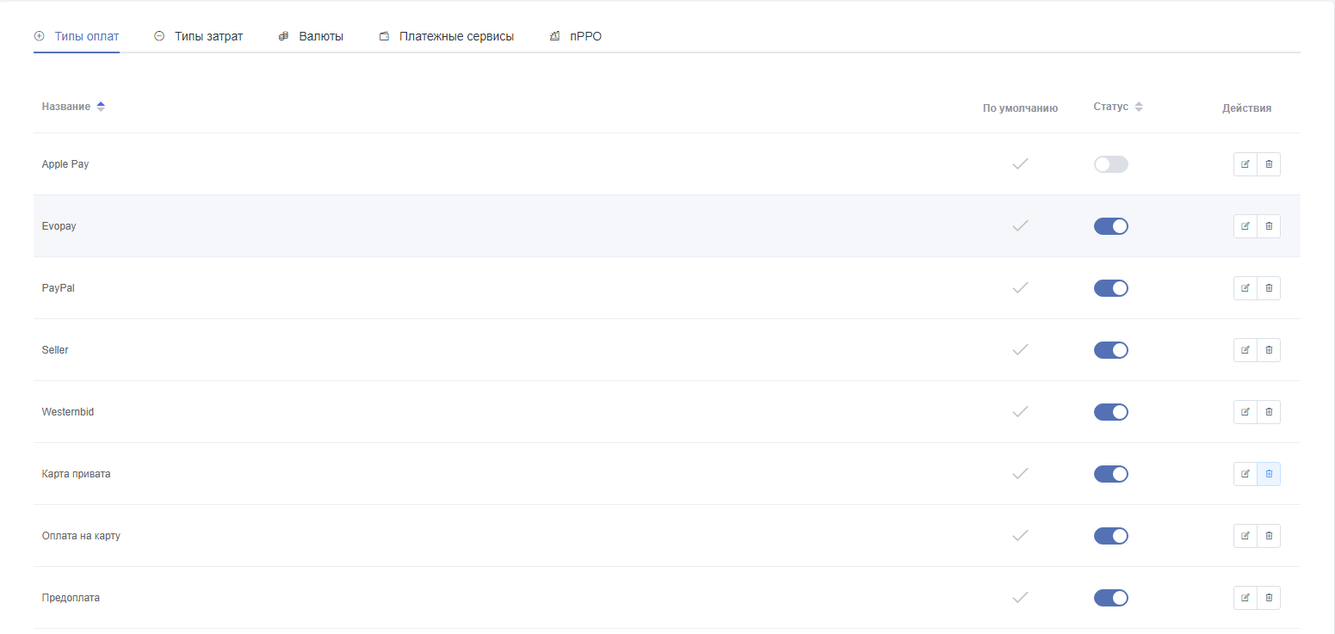Delete the Seller payment type

coord(1269,350)
